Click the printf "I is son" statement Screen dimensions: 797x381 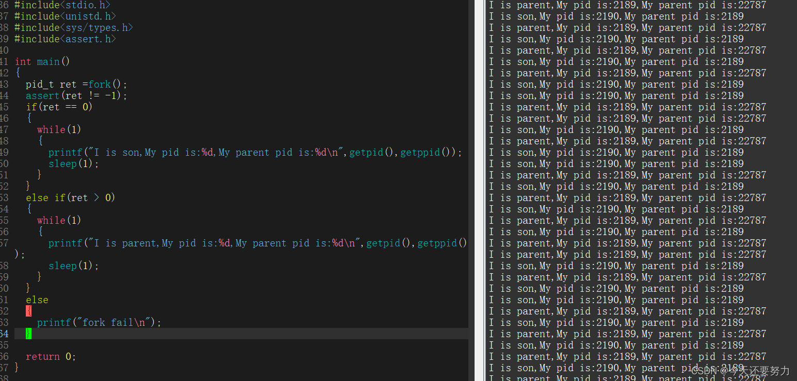tap(255, 153)
